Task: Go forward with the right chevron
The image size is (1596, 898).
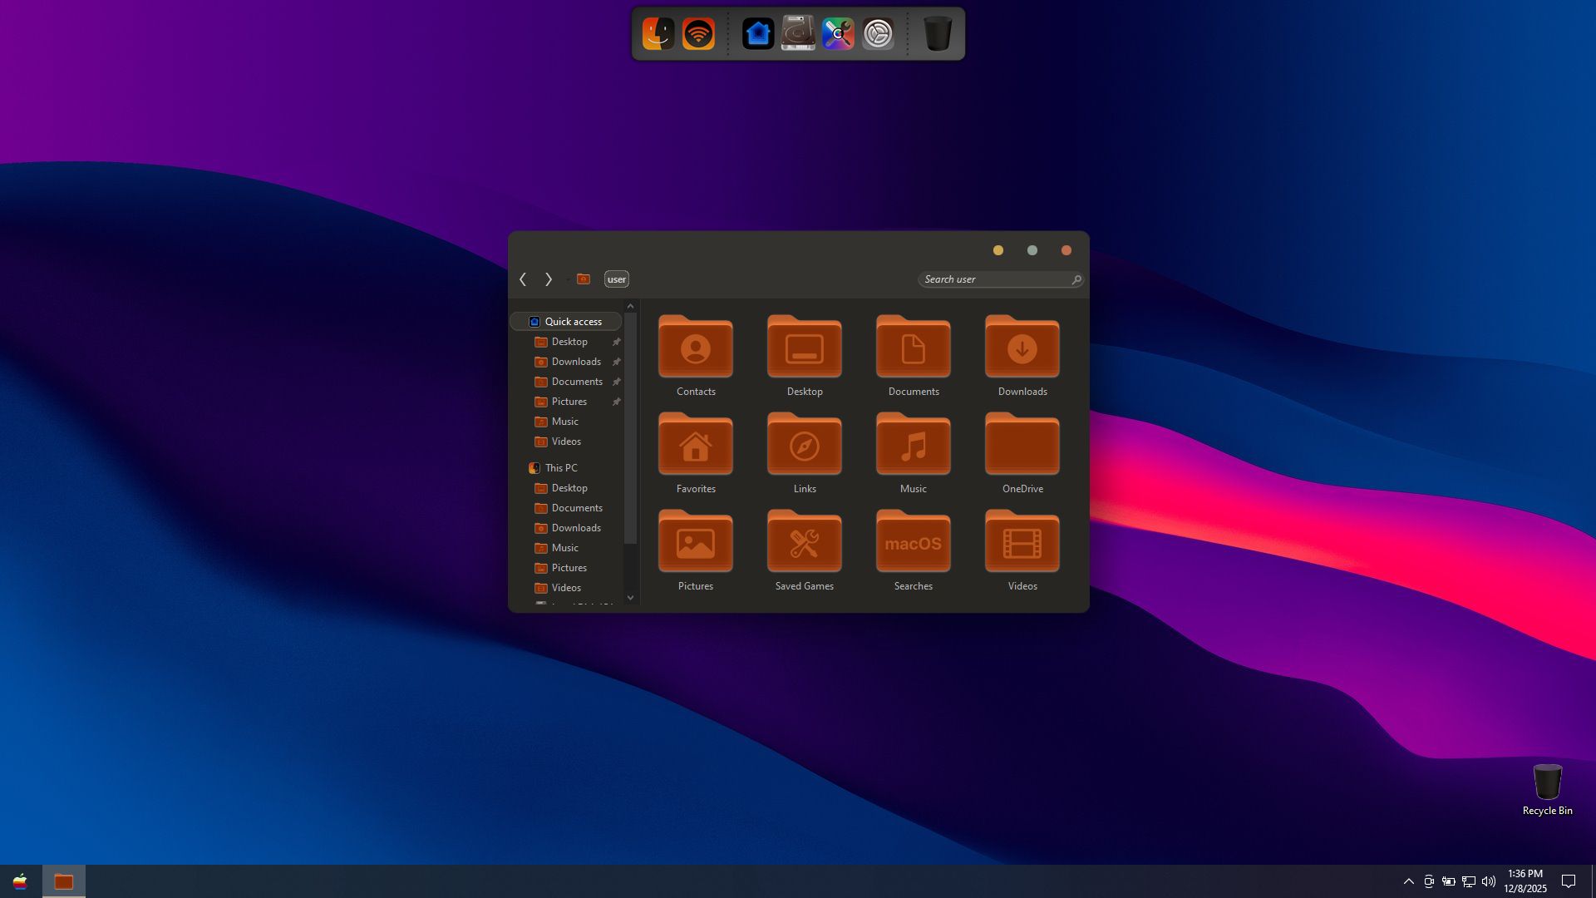Action: pos(549,279)
